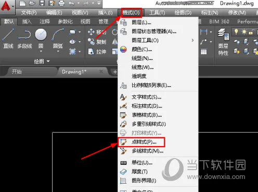Click the Undo arrow icon
Viewport: 258px width, 192px height.
click(71, 3)
